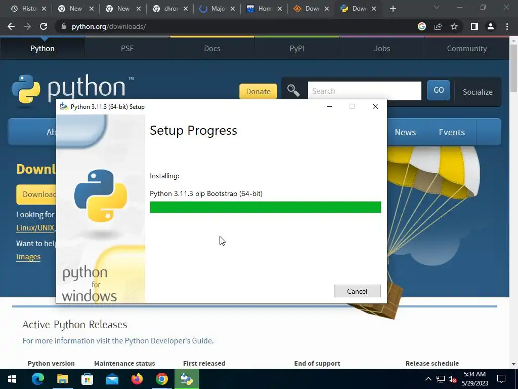Click the scrollbar down arrow

coord(513,364)
